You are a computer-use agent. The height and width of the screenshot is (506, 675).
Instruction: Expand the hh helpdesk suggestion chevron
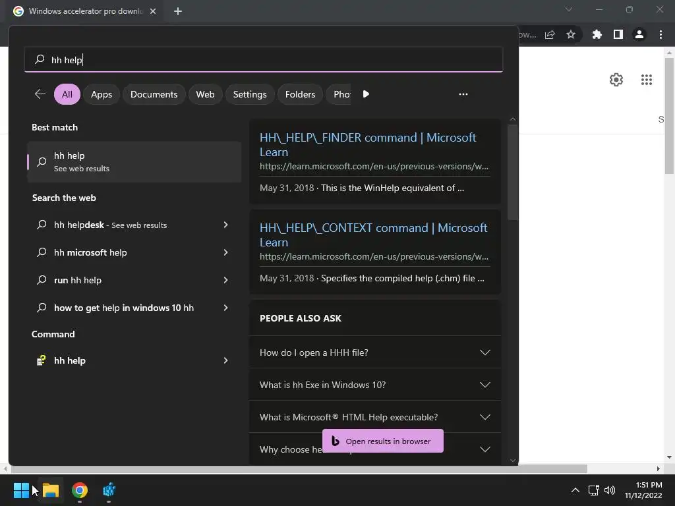pyautogui.click(x=225, y=225)
